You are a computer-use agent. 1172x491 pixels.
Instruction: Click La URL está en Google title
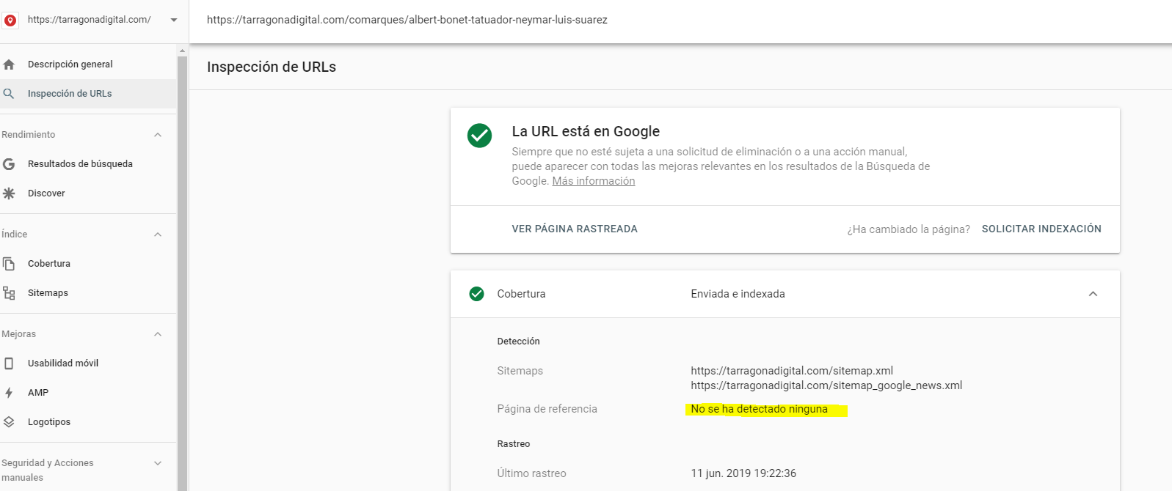[x=586, y=131]
